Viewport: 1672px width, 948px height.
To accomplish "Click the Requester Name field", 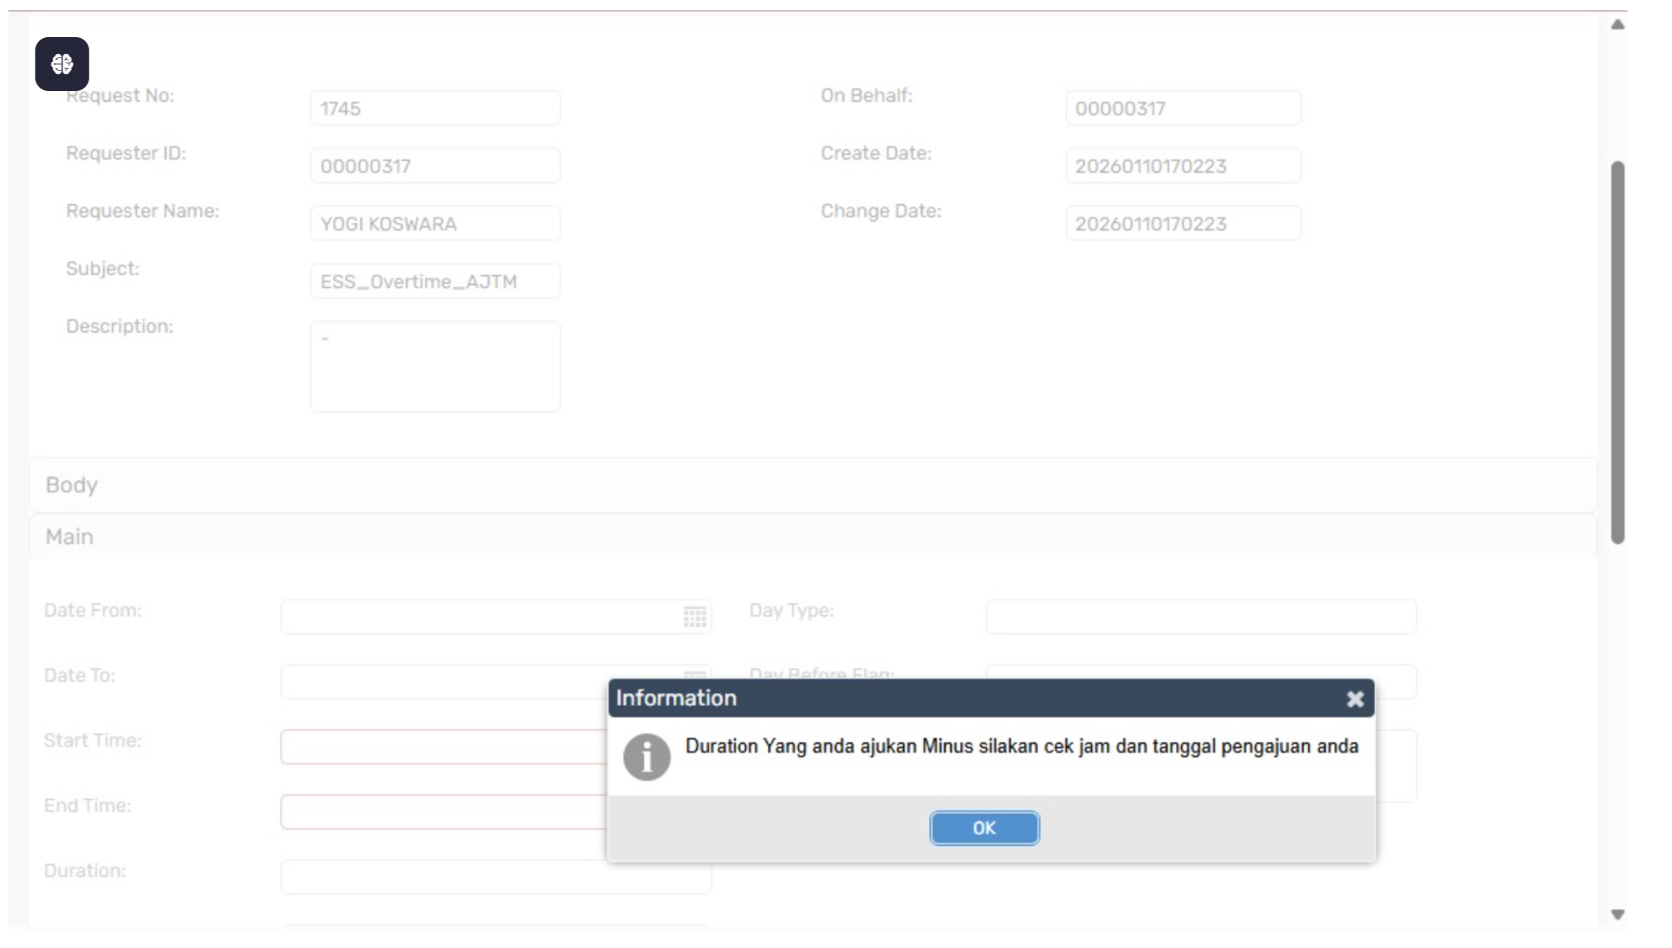I will click(x=435, y=224).
